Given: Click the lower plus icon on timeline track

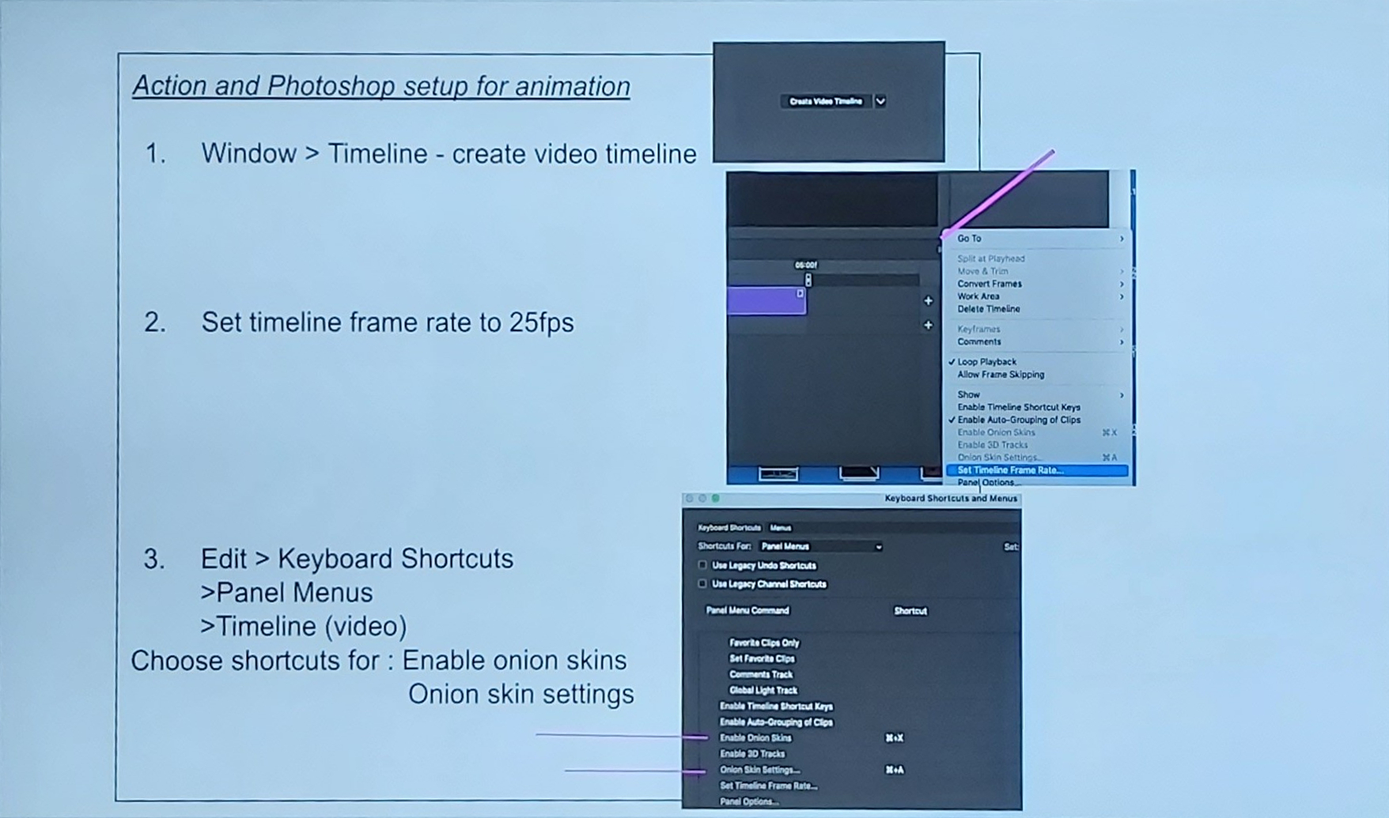Looking at the screenshot, I should pos(929,325).
